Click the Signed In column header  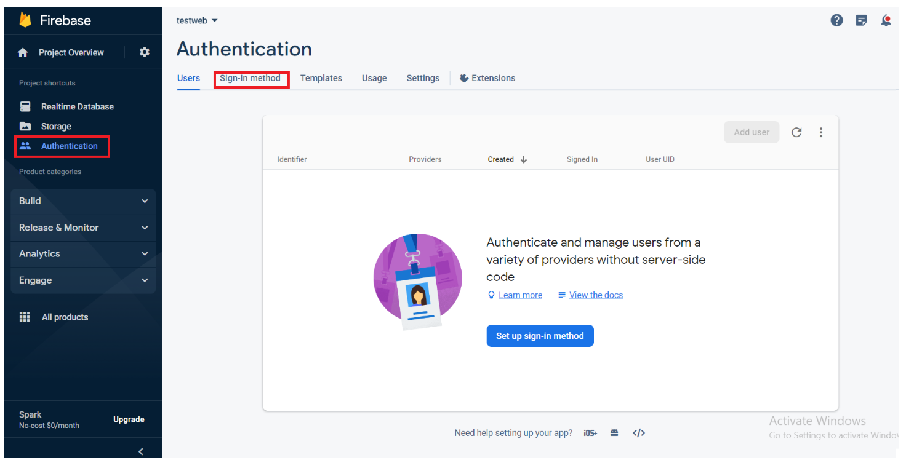(582, 159)
